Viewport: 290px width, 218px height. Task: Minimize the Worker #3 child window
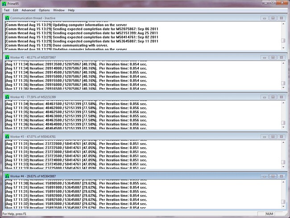point(265,136)
